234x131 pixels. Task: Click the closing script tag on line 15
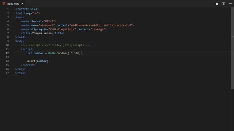tap(28, 65)
